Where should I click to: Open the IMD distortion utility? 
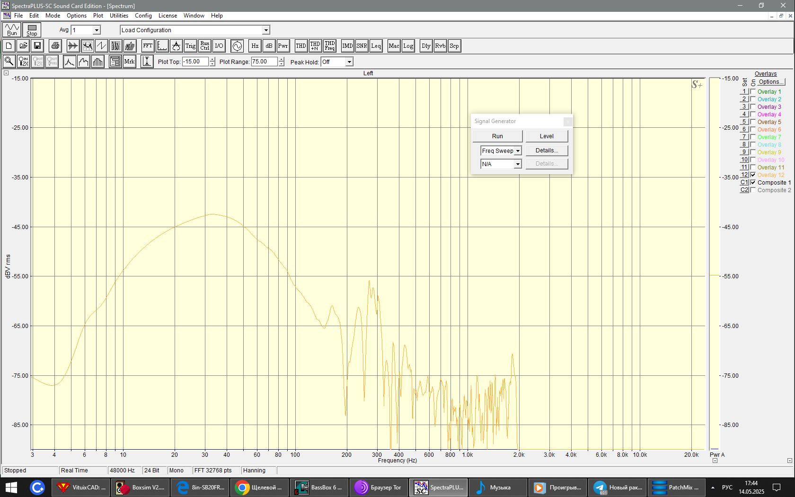click(347, 46)
